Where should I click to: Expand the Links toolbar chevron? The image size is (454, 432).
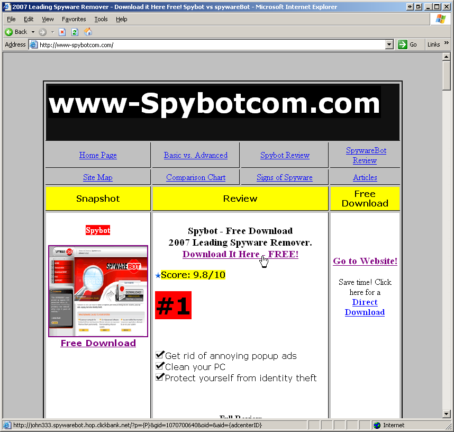[x=447, y=42]
